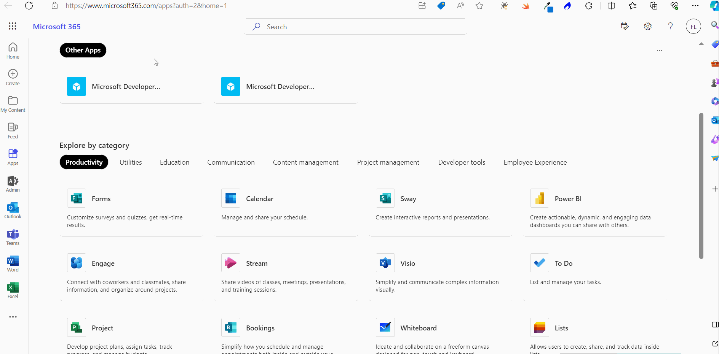719x354 pixels.
Task: Open the Sway app icon
Action: click(x=385, y=198)
